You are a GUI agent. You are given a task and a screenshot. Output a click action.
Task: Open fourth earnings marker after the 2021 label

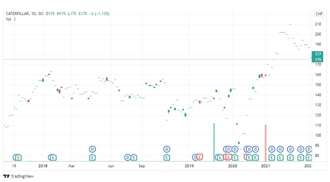[301, 157]
